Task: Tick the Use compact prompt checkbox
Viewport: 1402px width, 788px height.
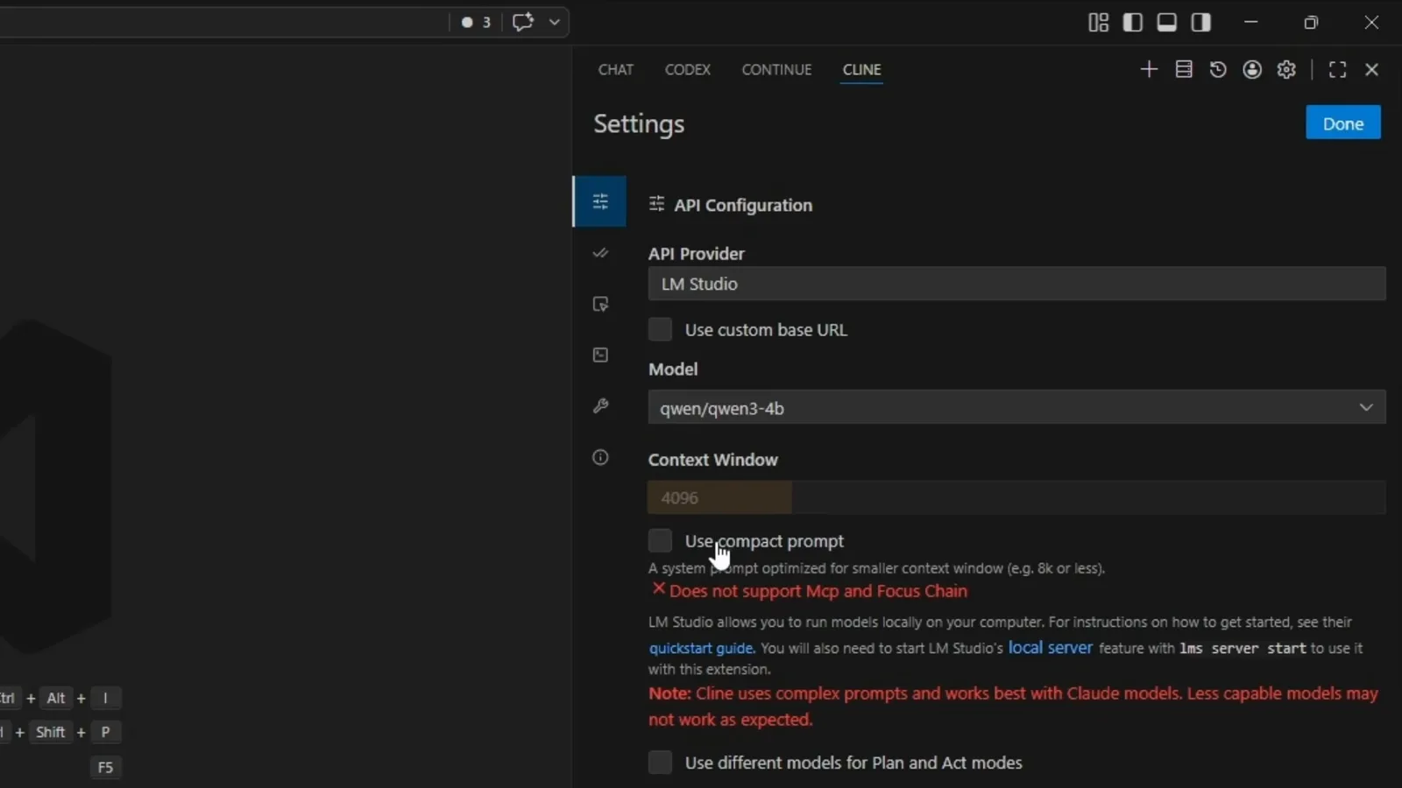Action: tap(660, 540)
